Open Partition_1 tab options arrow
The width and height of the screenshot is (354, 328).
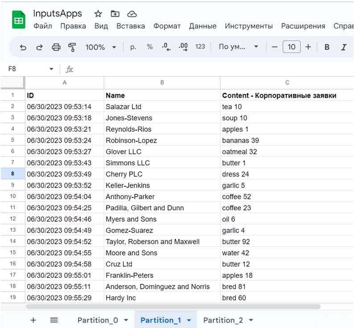tap(189, 320)
